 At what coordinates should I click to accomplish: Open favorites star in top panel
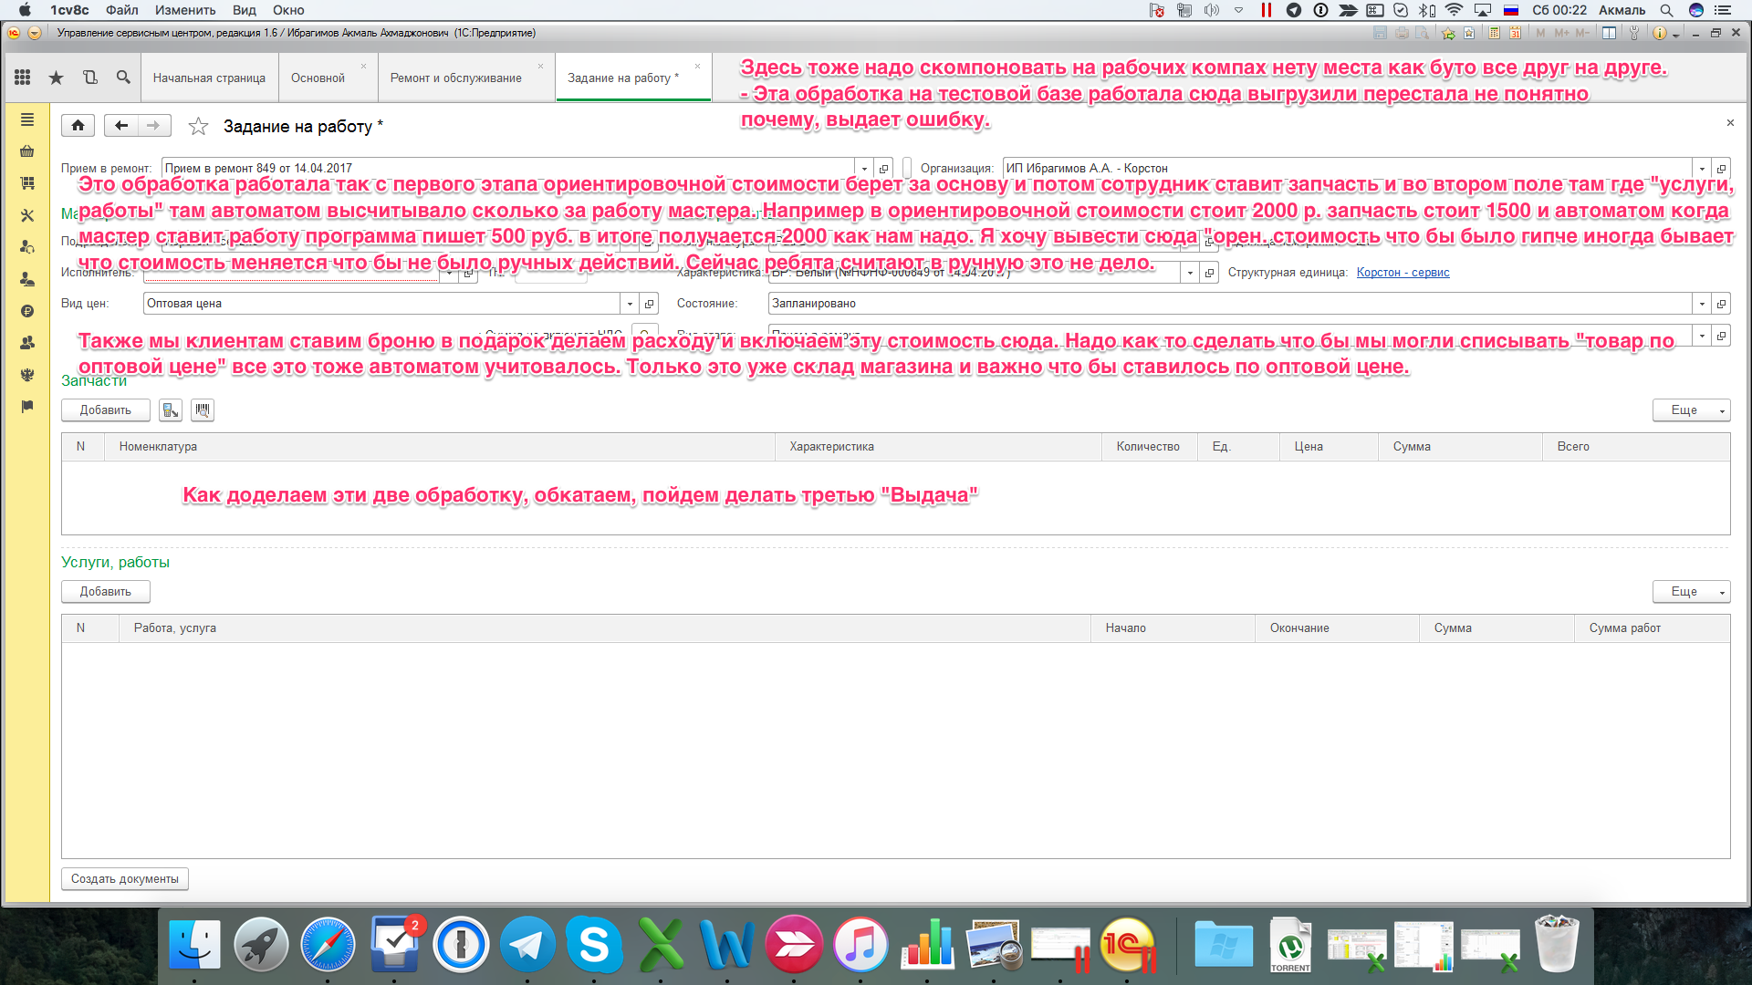tap(56, 78)
